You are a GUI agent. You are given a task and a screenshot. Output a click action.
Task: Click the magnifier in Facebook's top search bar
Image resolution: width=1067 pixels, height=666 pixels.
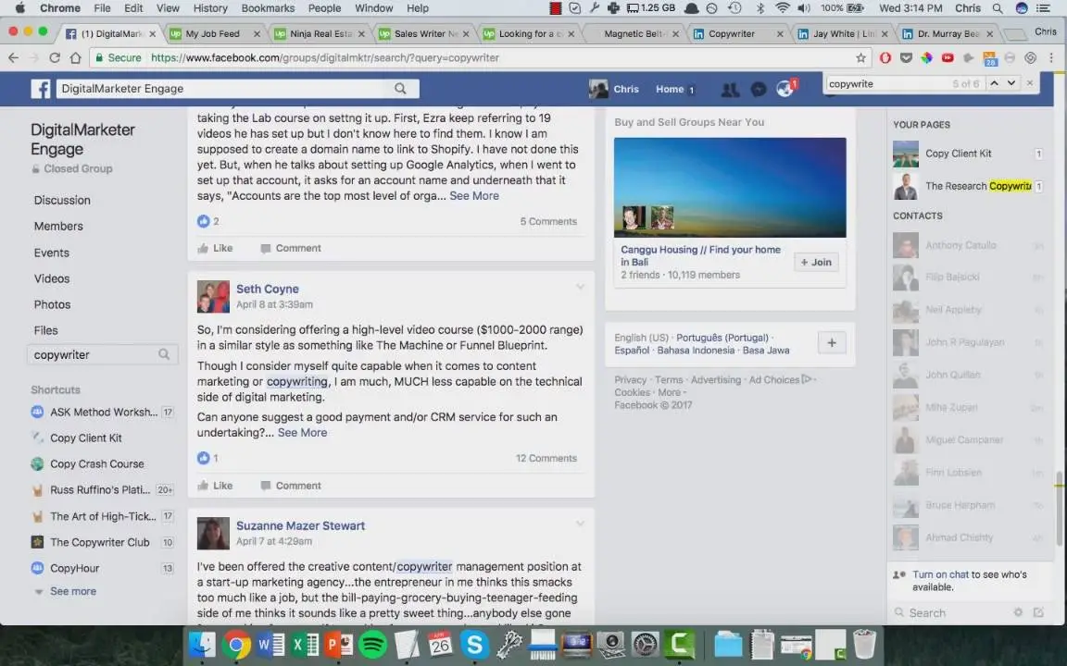click(400, 89)
